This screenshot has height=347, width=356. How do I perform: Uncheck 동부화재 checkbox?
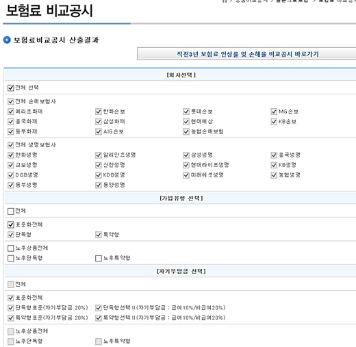[x=11, y=131]
